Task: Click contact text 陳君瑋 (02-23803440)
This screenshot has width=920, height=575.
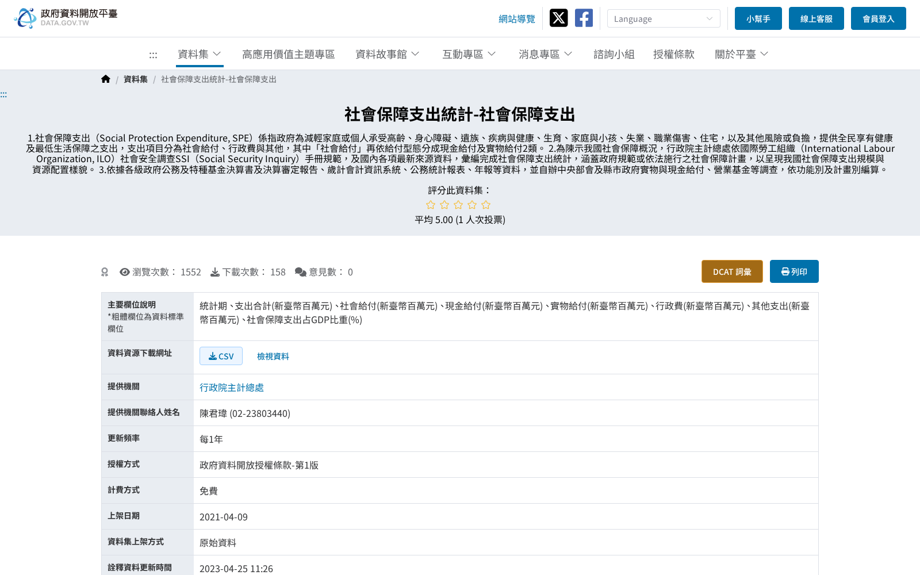Action: pyautogui.click(x=245, y=413)
